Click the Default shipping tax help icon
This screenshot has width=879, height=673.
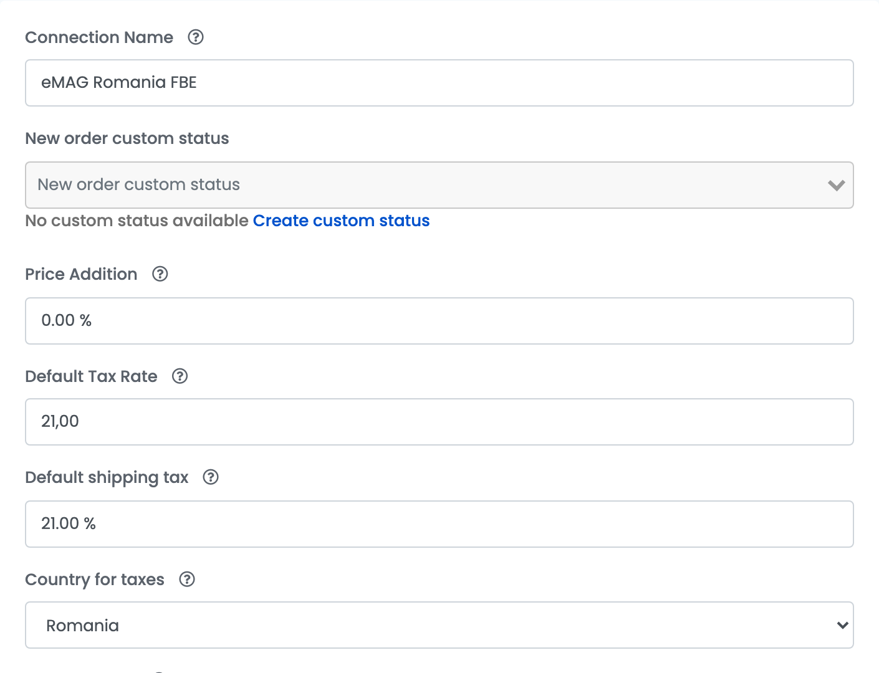pyautogui.click(x=211, y=477)
